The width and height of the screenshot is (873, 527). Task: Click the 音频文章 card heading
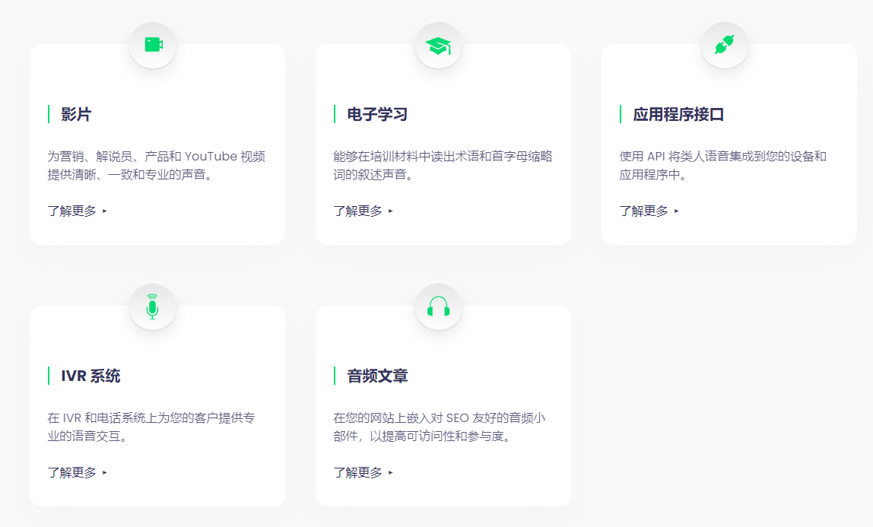click(x=377, y=376)
